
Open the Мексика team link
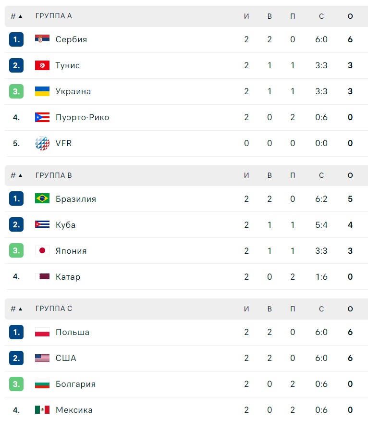(74, 410)
